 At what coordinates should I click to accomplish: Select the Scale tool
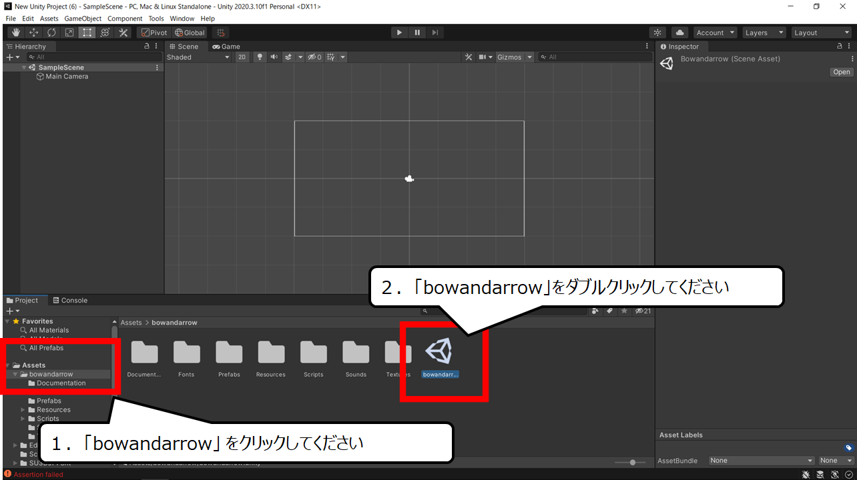[69, 33]
